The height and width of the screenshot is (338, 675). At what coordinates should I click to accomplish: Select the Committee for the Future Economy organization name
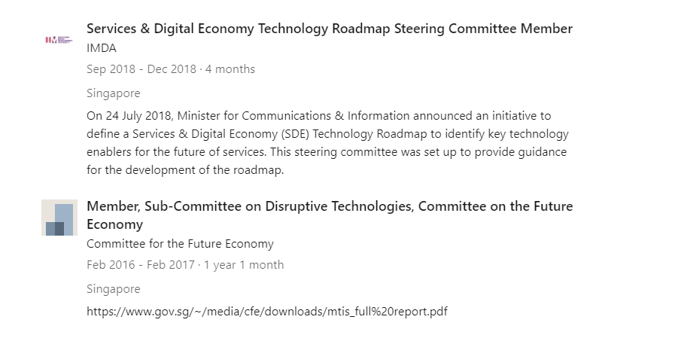tap(180, 244)
